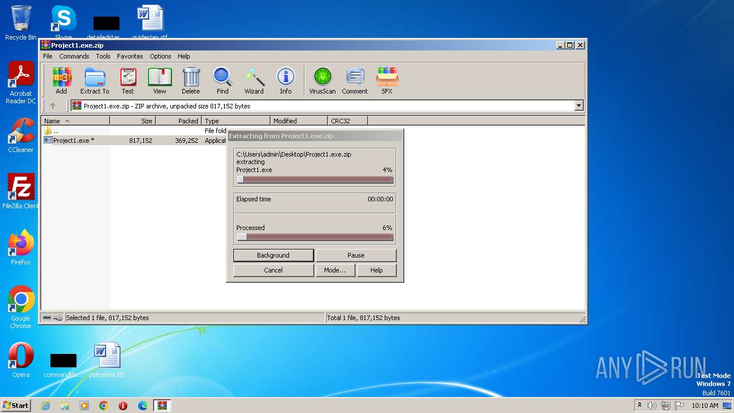Viewport: 734px width, 413px height.
Task: Open Firefox desktop shortcut
Action: 21,247
